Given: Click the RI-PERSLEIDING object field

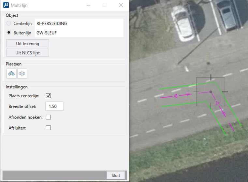Looking at the screenshot, I should (79, 23).
